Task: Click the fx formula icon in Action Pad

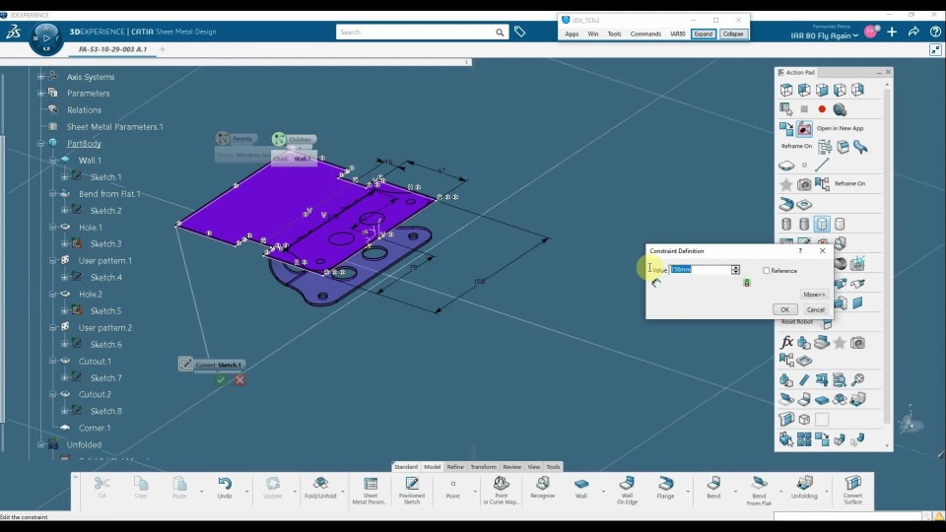Action: tap(786, 343)
